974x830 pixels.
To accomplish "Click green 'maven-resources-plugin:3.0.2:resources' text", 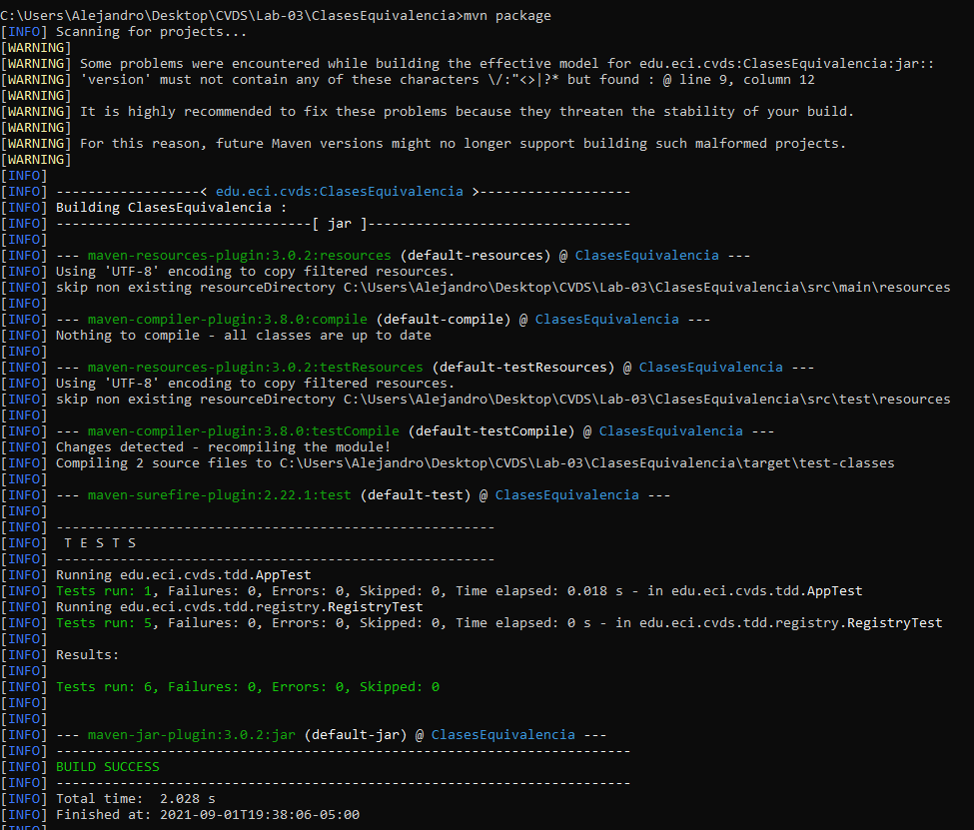I will 240,256.
